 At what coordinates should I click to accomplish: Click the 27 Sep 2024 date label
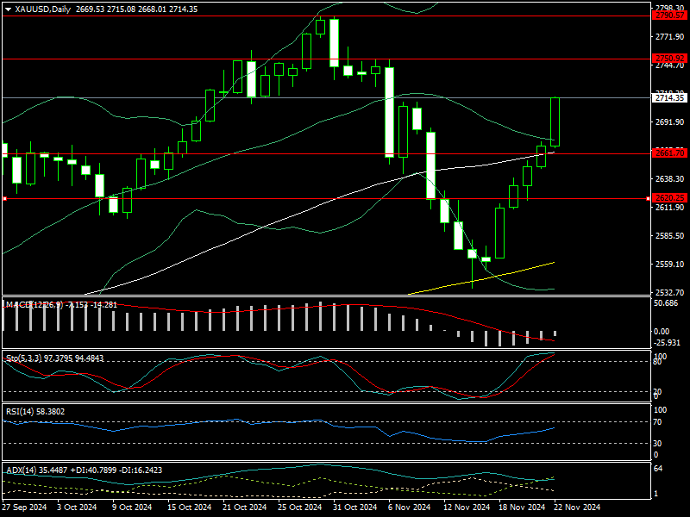[25, 508]
